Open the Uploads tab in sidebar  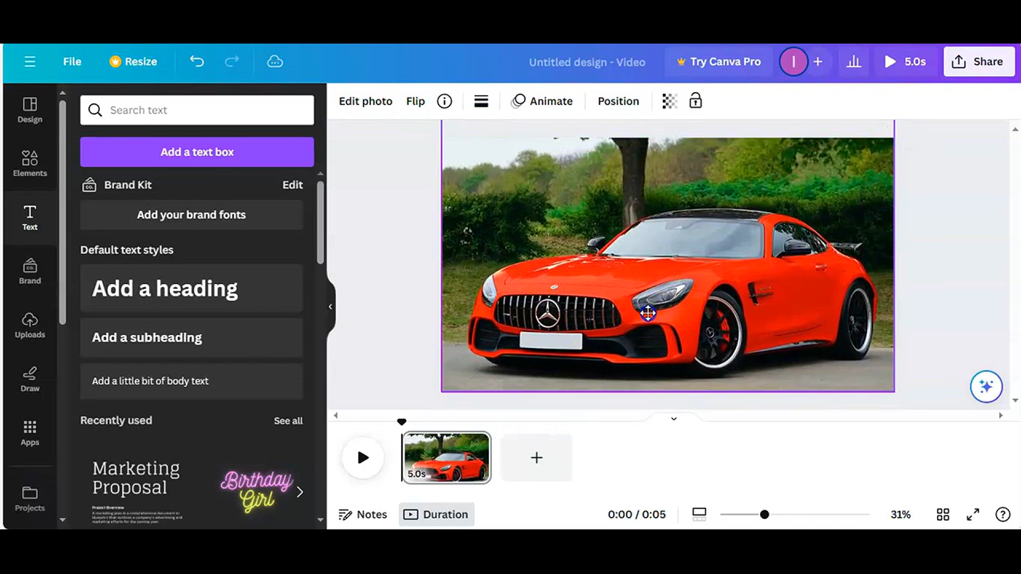[30, 325]
